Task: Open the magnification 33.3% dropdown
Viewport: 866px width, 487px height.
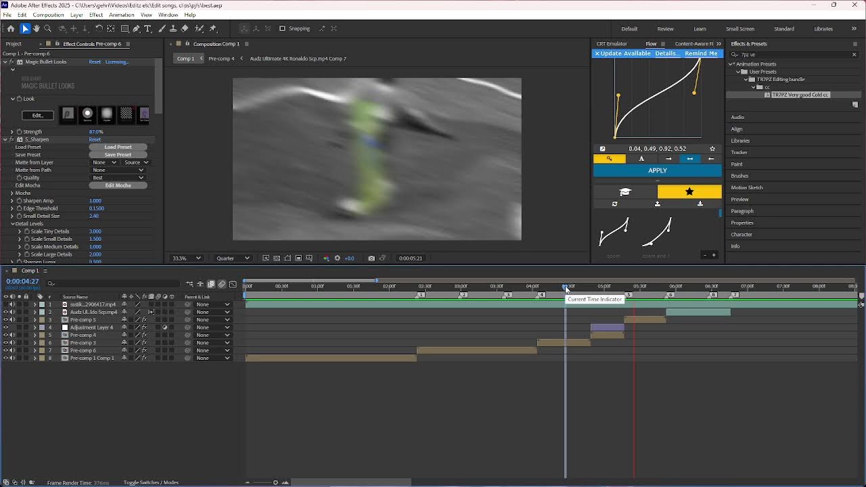Action: 187,258
